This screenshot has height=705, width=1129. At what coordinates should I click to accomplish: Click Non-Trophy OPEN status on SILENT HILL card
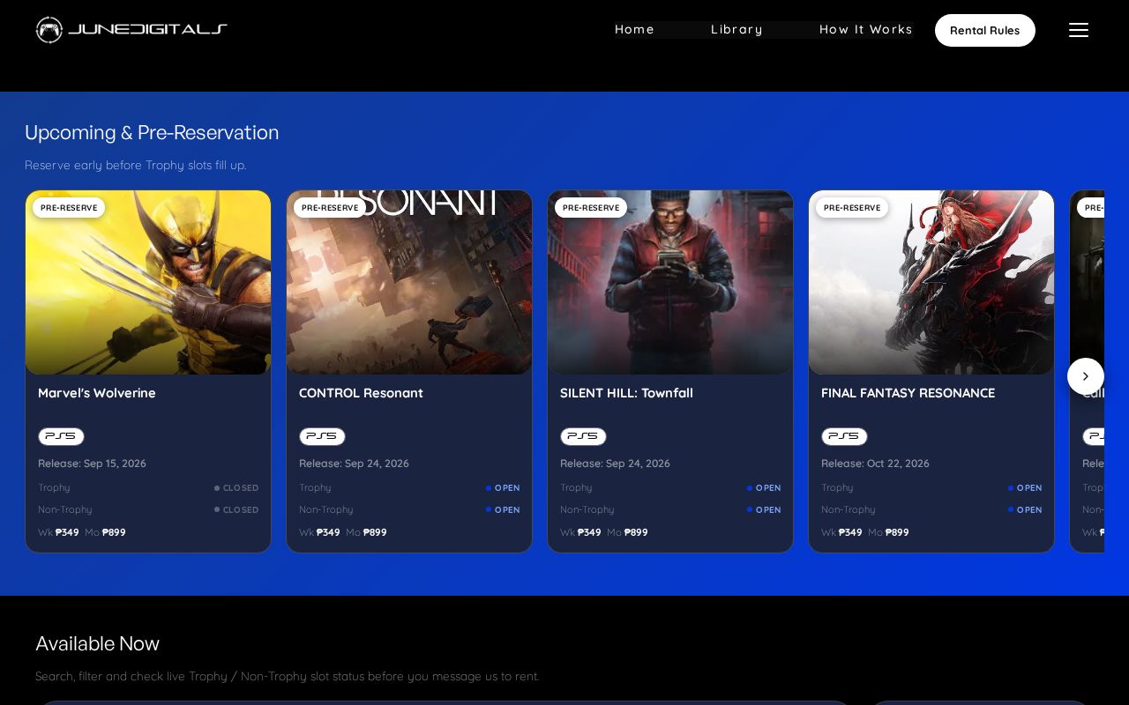pyautogui.click(x=764, y=510)
